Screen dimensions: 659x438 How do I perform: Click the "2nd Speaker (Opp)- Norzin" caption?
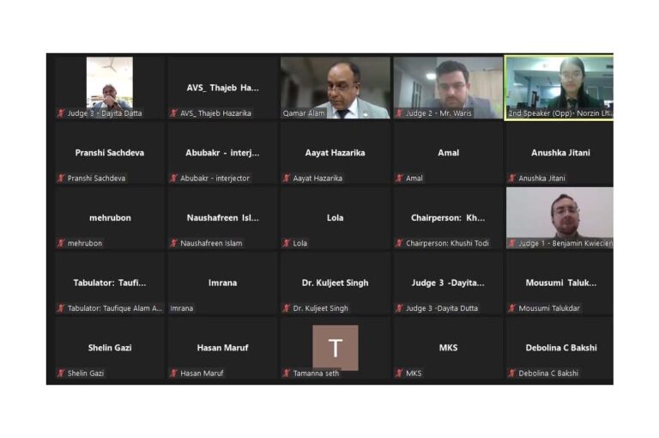tap(560, 113)
